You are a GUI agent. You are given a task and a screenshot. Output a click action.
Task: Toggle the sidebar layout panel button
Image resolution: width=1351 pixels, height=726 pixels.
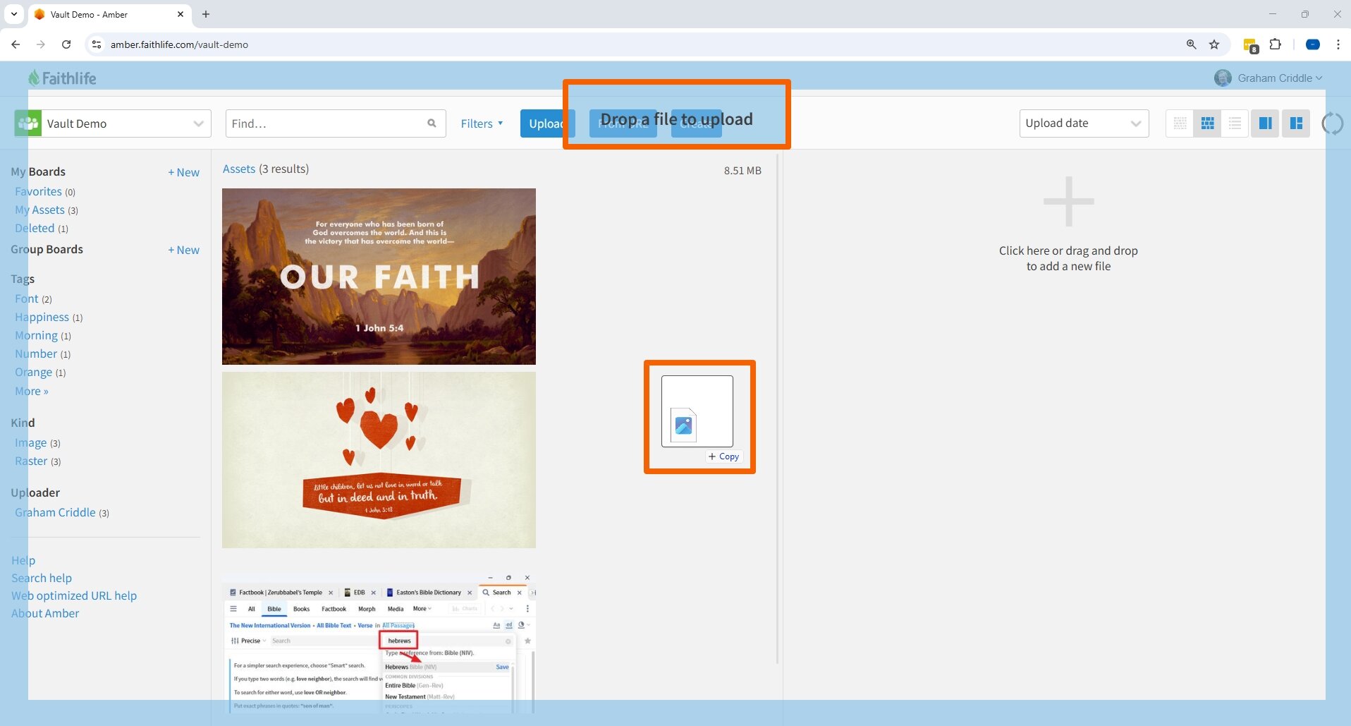(1296, 123)
